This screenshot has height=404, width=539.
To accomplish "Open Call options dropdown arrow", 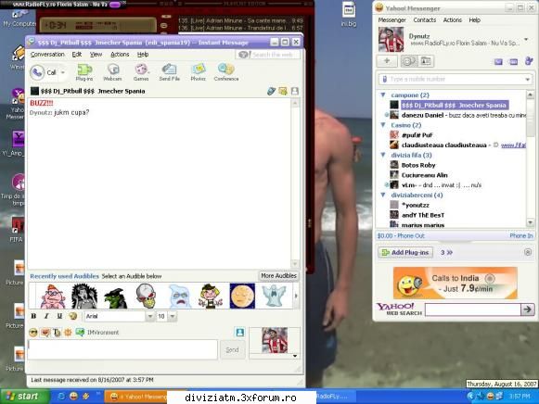I will pyautogui.click(x=63, y=72).
